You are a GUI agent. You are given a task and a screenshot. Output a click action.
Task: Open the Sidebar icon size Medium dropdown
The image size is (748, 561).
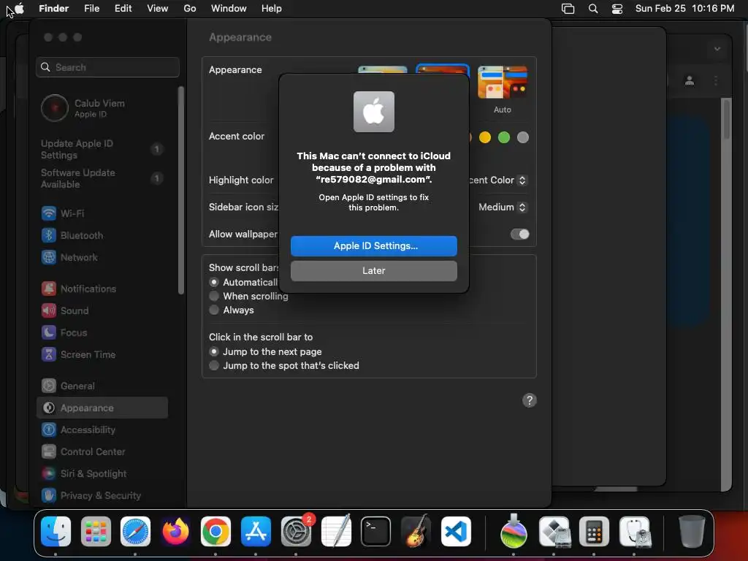point(503,207)
